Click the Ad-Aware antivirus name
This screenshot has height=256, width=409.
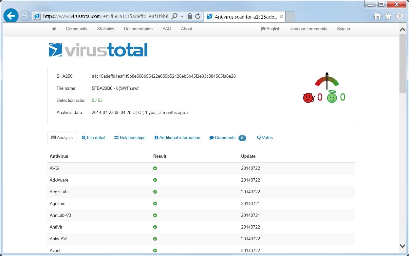point(59,180)
